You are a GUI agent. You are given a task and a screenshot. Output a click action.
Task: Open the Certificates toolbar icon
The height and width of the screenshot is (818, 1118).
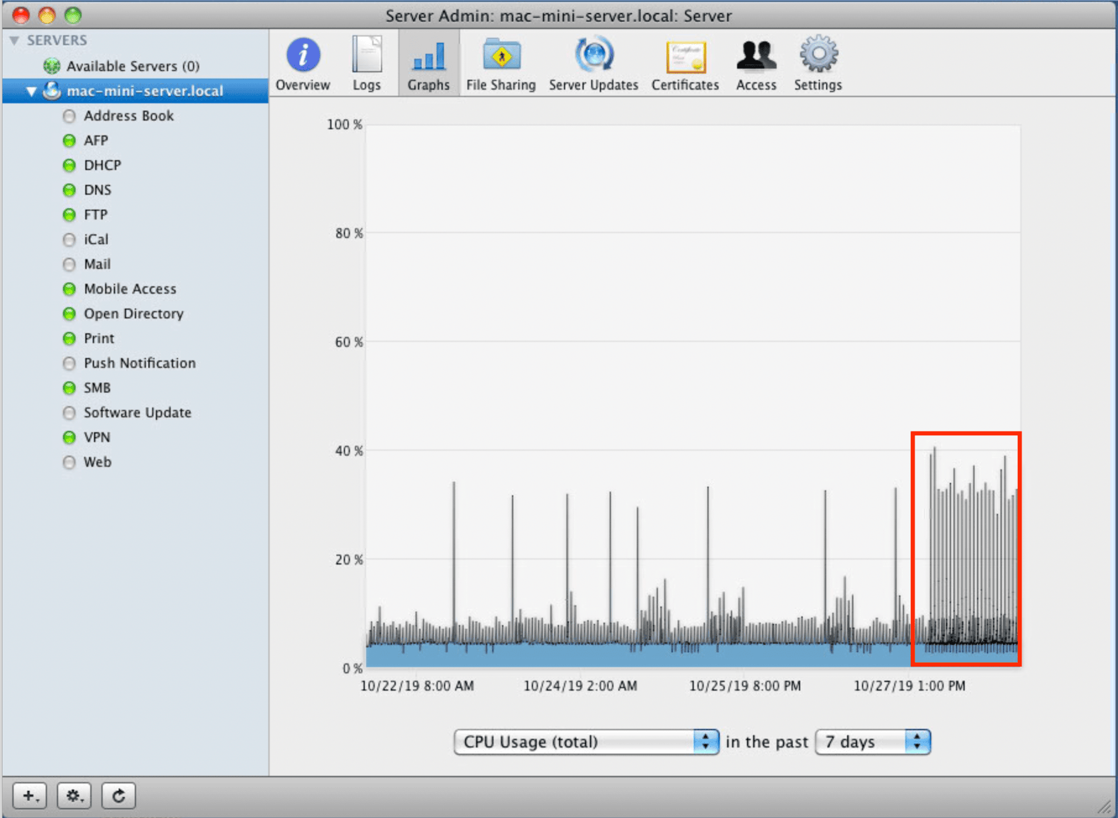coord(686,56)
